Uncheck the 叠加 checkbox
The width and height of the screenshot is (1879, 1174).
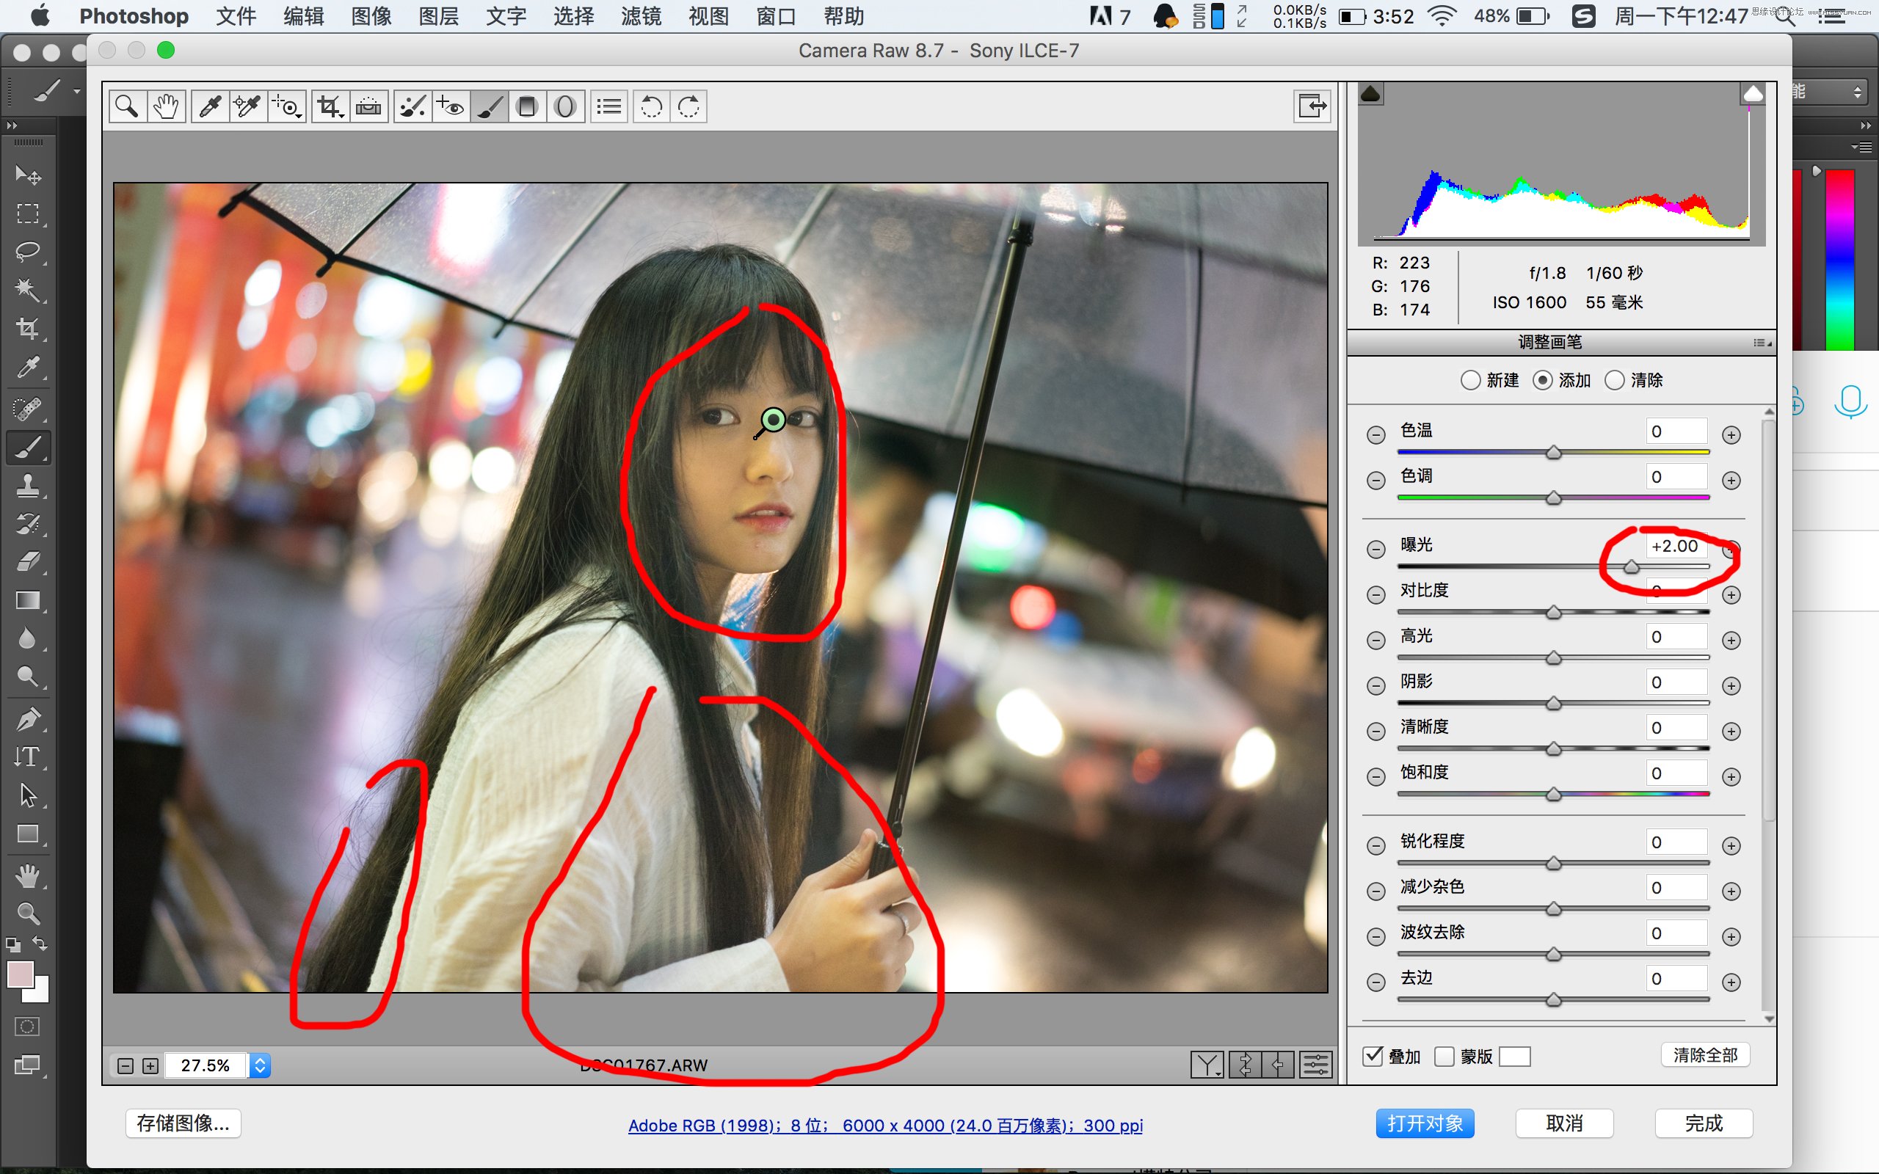[x=1373, y=1056]
